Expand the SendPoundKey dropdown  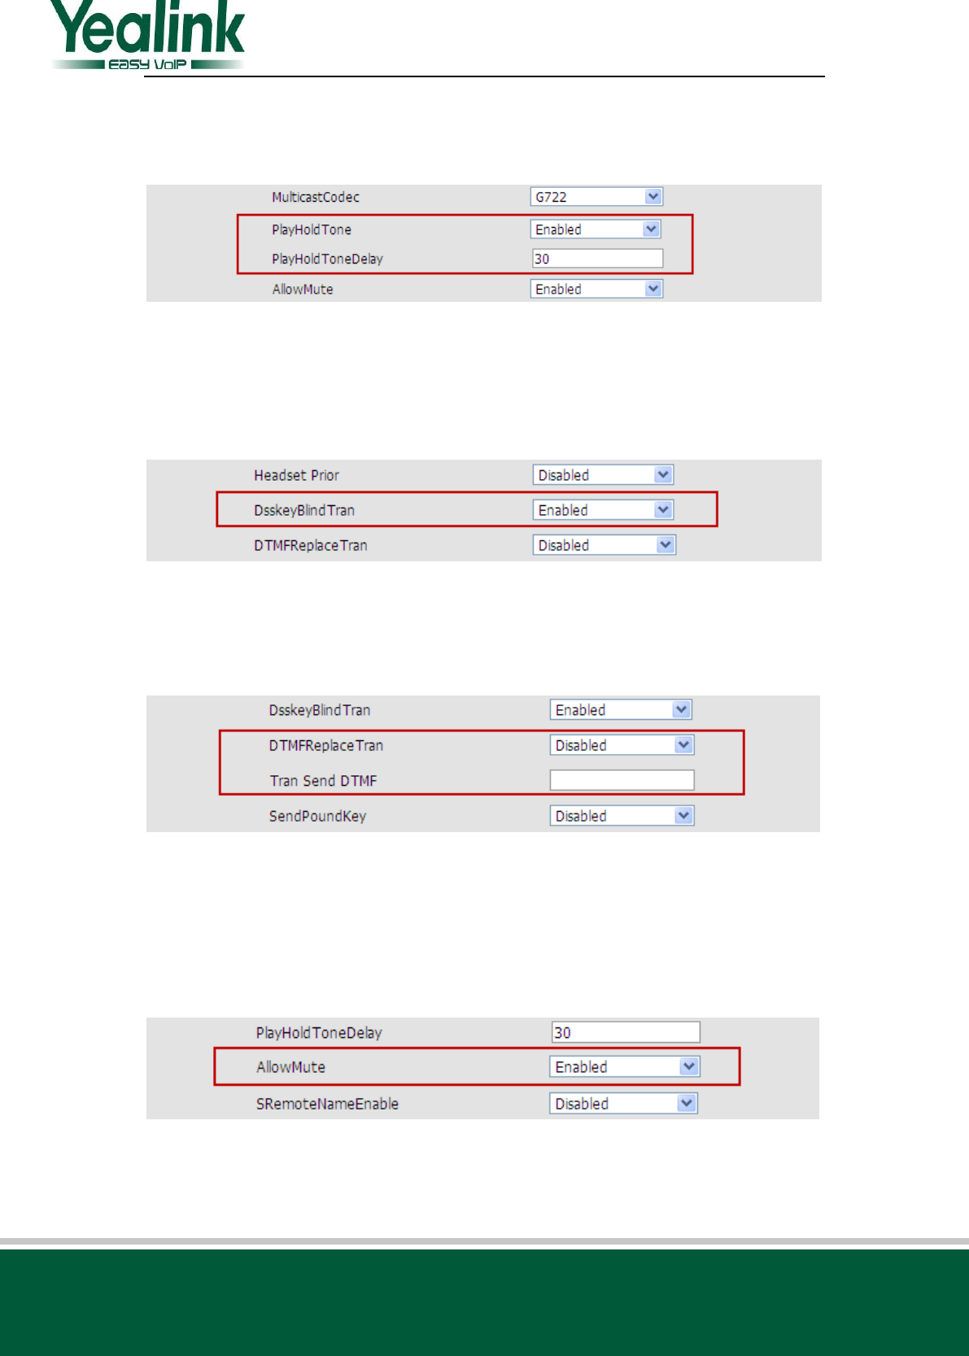(622, 816)
